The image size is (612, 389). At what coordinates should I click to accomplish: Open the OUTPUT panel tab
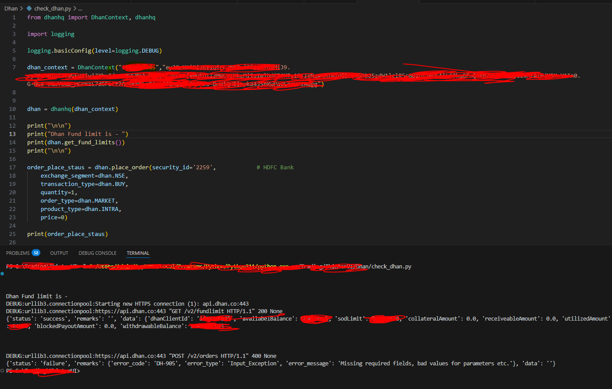click(59, 253)
